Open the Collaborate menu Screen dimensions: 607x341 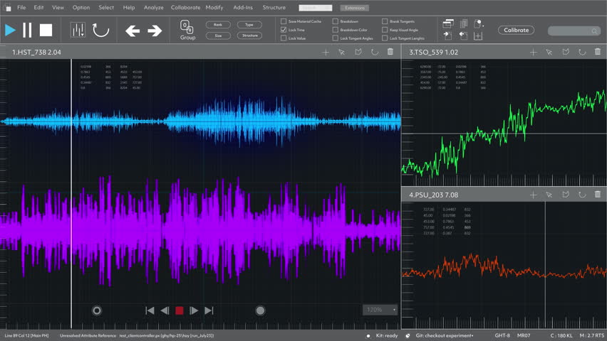185,7
